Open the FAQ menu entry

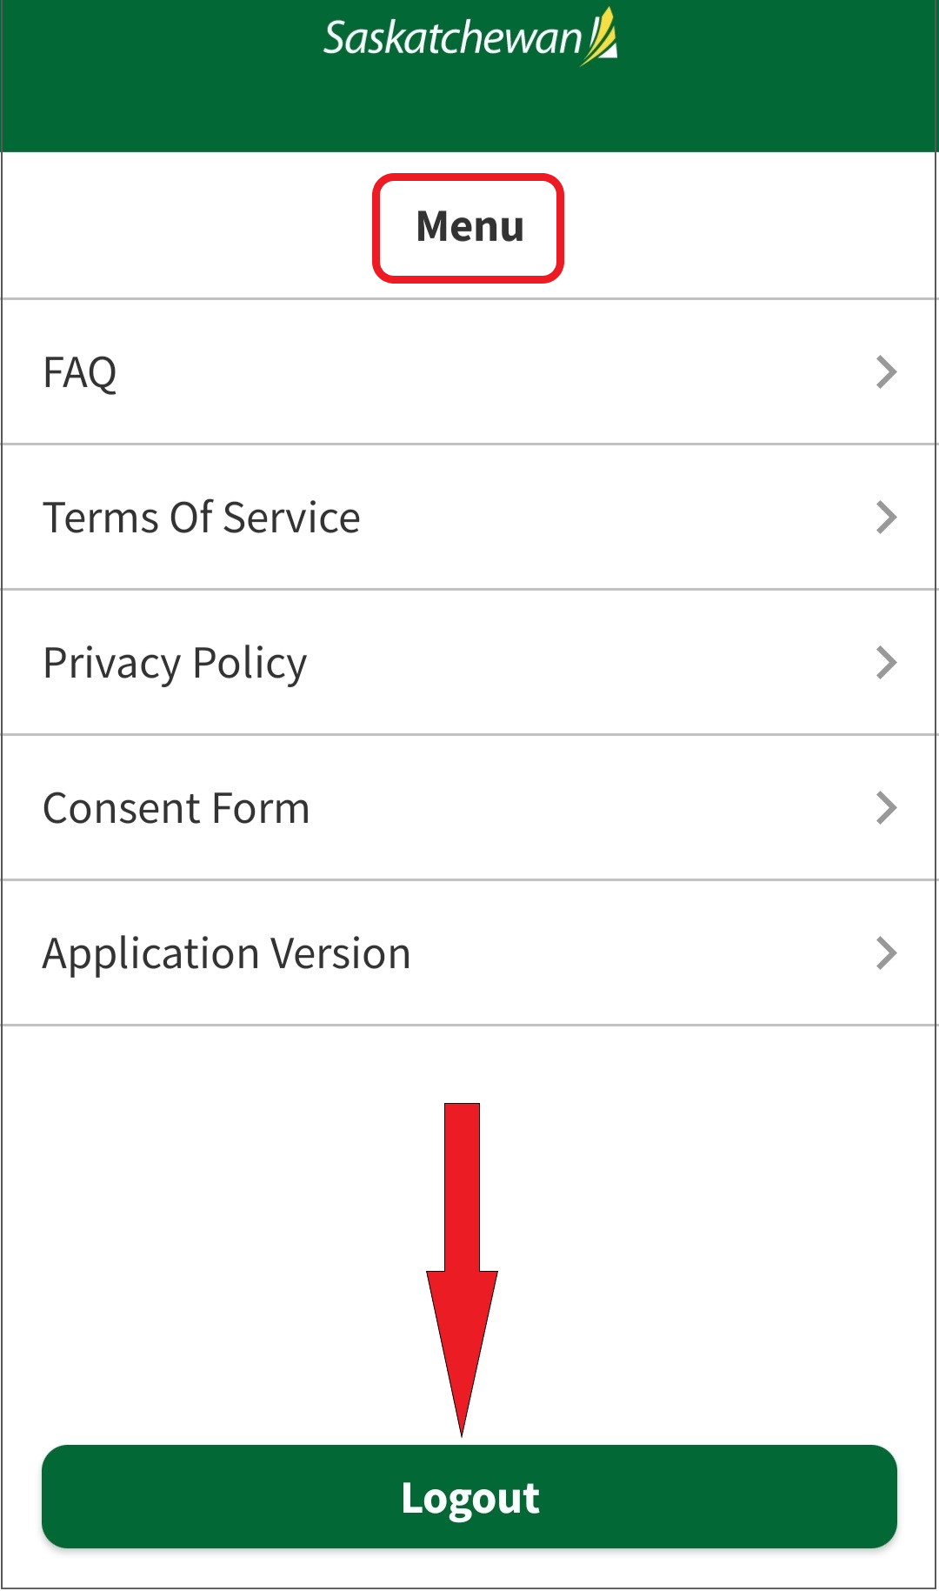click(80, 372)
